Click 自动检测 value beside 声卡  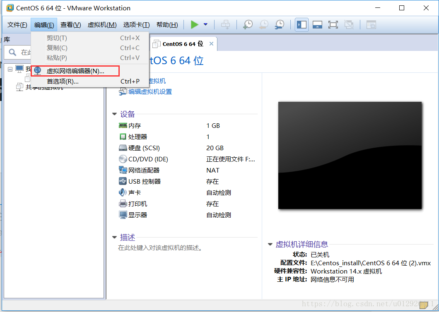point(219,192)
